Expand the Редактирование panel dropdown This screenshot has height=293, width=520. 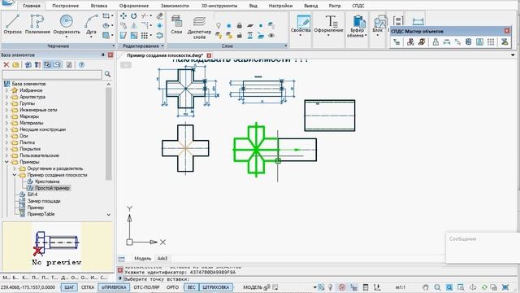(x=162, y=46)
